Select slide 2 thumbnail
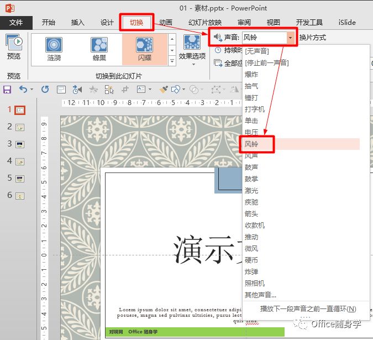The image size is (373, 340). [20, 128]
